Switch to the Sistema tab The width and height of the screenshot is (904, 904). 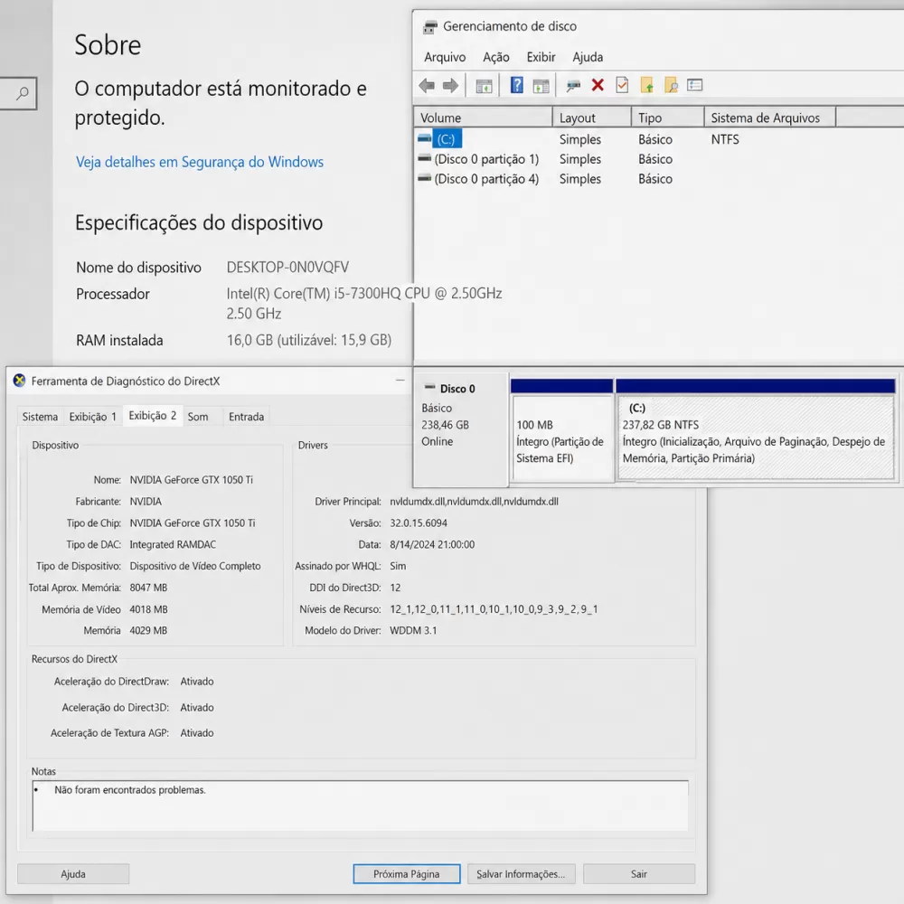[40, 417]
